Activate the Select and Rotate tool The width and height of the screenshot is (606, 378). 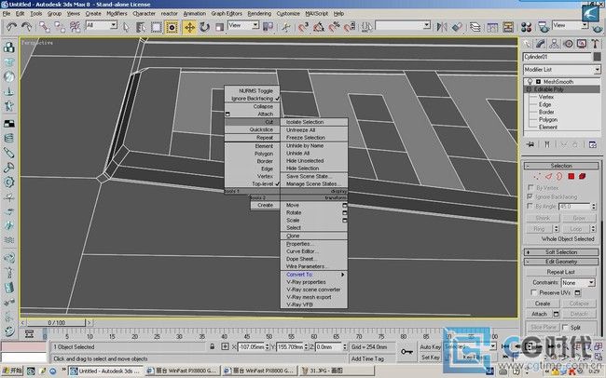point(204,27)
